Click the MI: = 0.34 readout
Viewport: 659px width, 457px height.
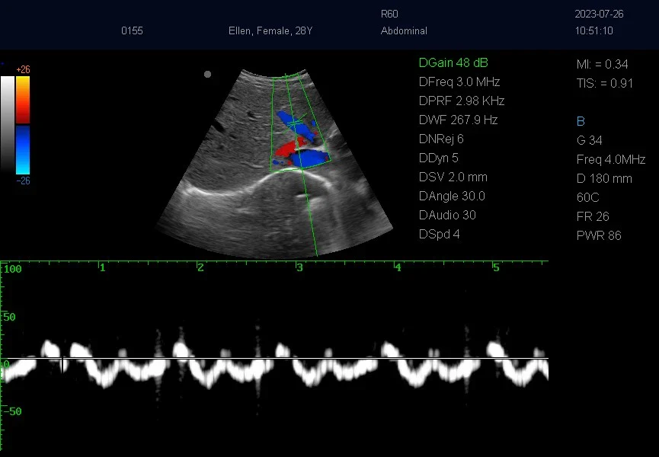tap(603, 64)
